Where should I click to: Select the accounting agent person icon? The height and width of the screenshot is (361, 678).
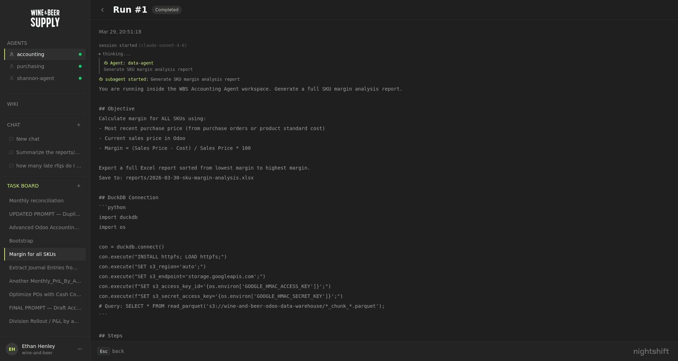point(11,54)
